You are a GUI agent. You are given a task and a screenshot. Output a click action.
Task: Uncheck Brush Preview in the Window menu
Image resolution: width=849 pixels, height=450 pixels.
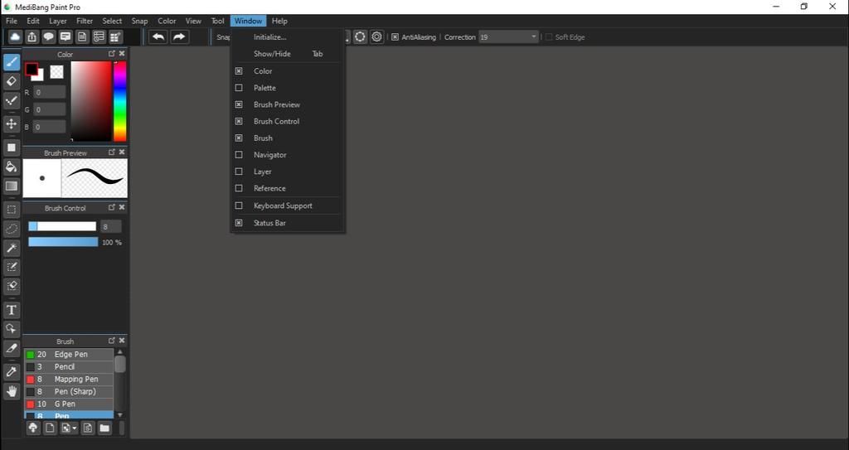pos(239,104)
